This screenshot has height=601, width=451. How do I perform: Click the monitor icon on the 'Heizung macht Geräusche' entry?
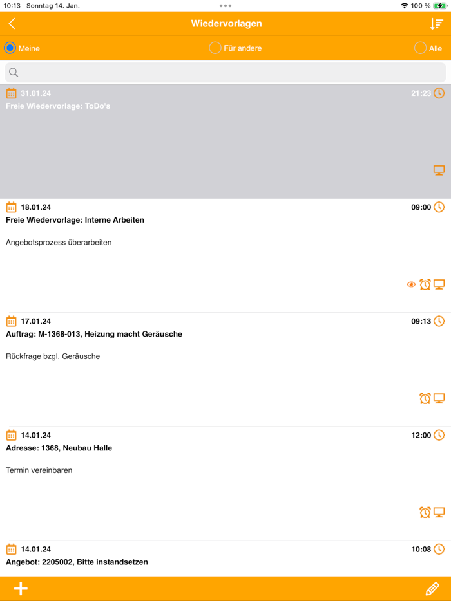pyautogui.click(x=439, y=398)
